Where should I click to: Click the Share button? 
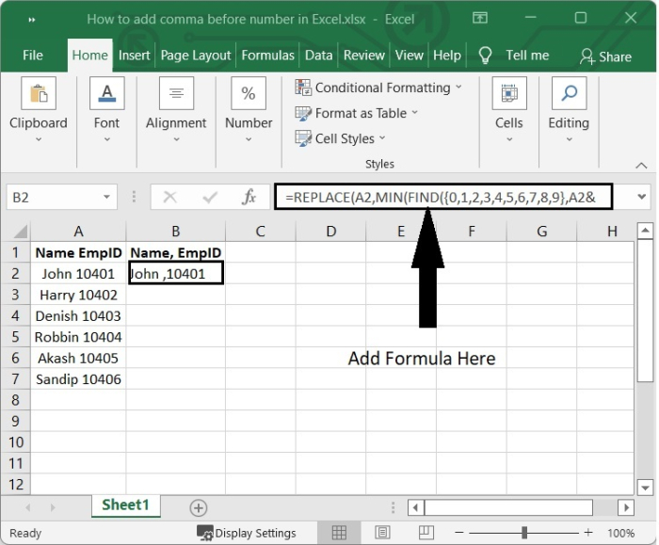click(605, 56)
